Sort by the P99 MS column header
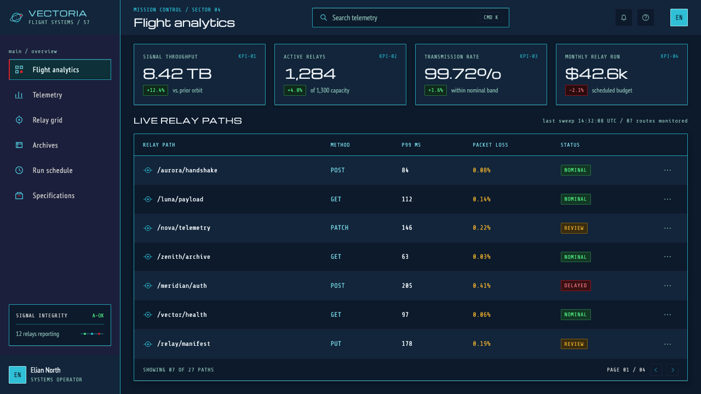The height and width of the screenshot is (394, 701). pos(411,145)
